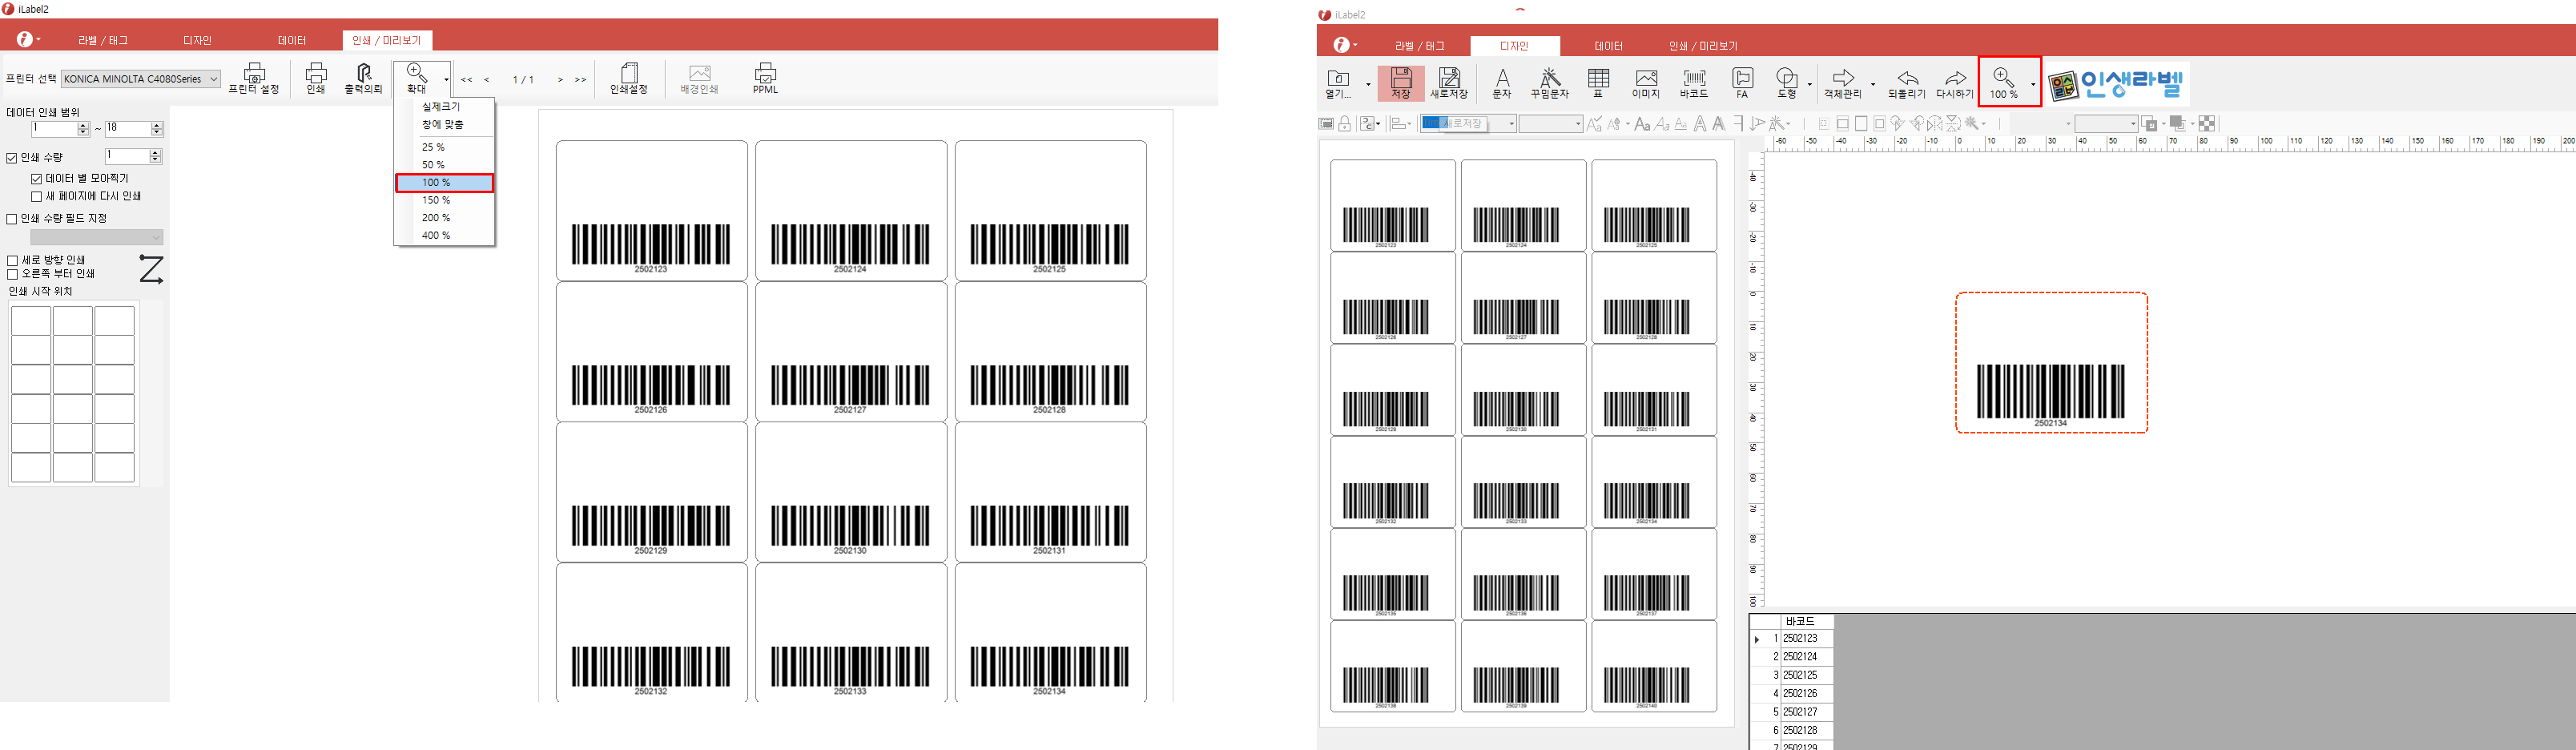Click the 저장 save icon in design toolbar
Screen dimensions: 2576x750
click(1401, 84)
